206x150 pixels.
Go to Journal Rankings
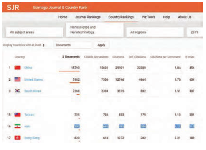pos(88,17)
